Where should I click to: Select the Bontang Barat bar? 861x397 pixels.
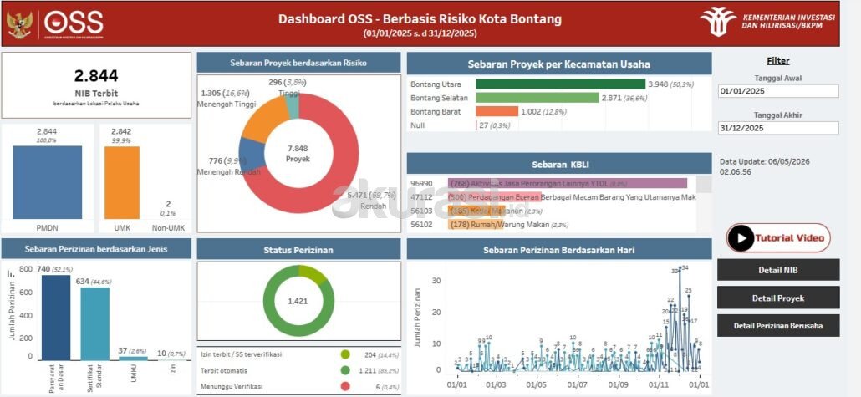click(x=497, y=111)
